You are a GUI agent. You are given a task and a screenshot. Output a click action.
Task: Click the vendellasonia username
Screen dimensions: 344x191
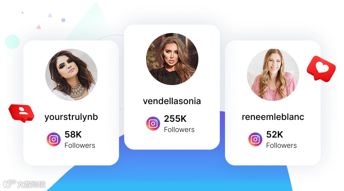pyautogui.click(x=172, y=101)
